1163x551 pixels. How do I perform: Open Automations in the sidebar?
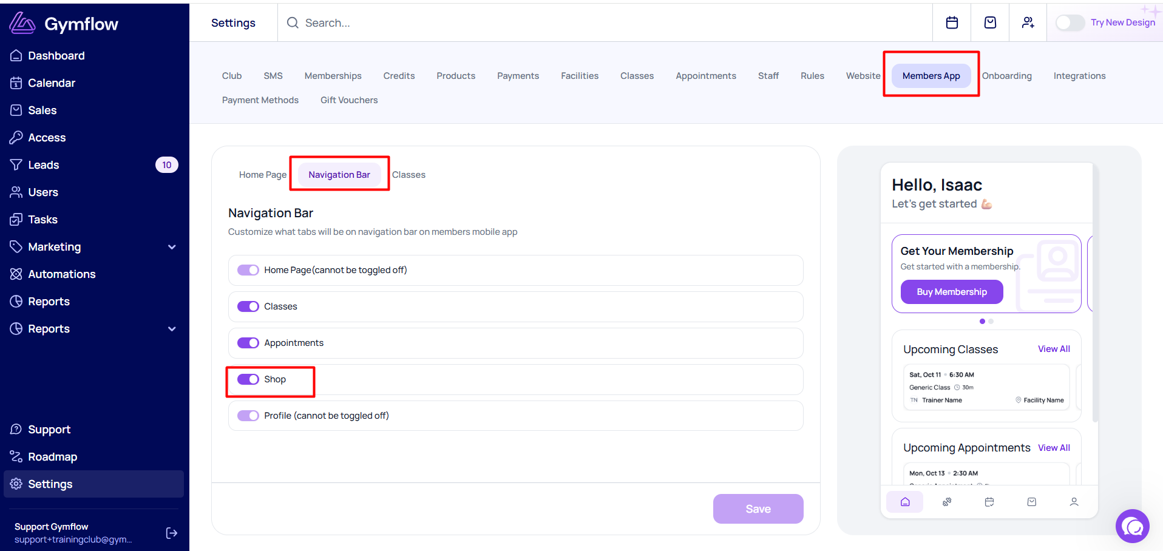(x=61, y=274)
